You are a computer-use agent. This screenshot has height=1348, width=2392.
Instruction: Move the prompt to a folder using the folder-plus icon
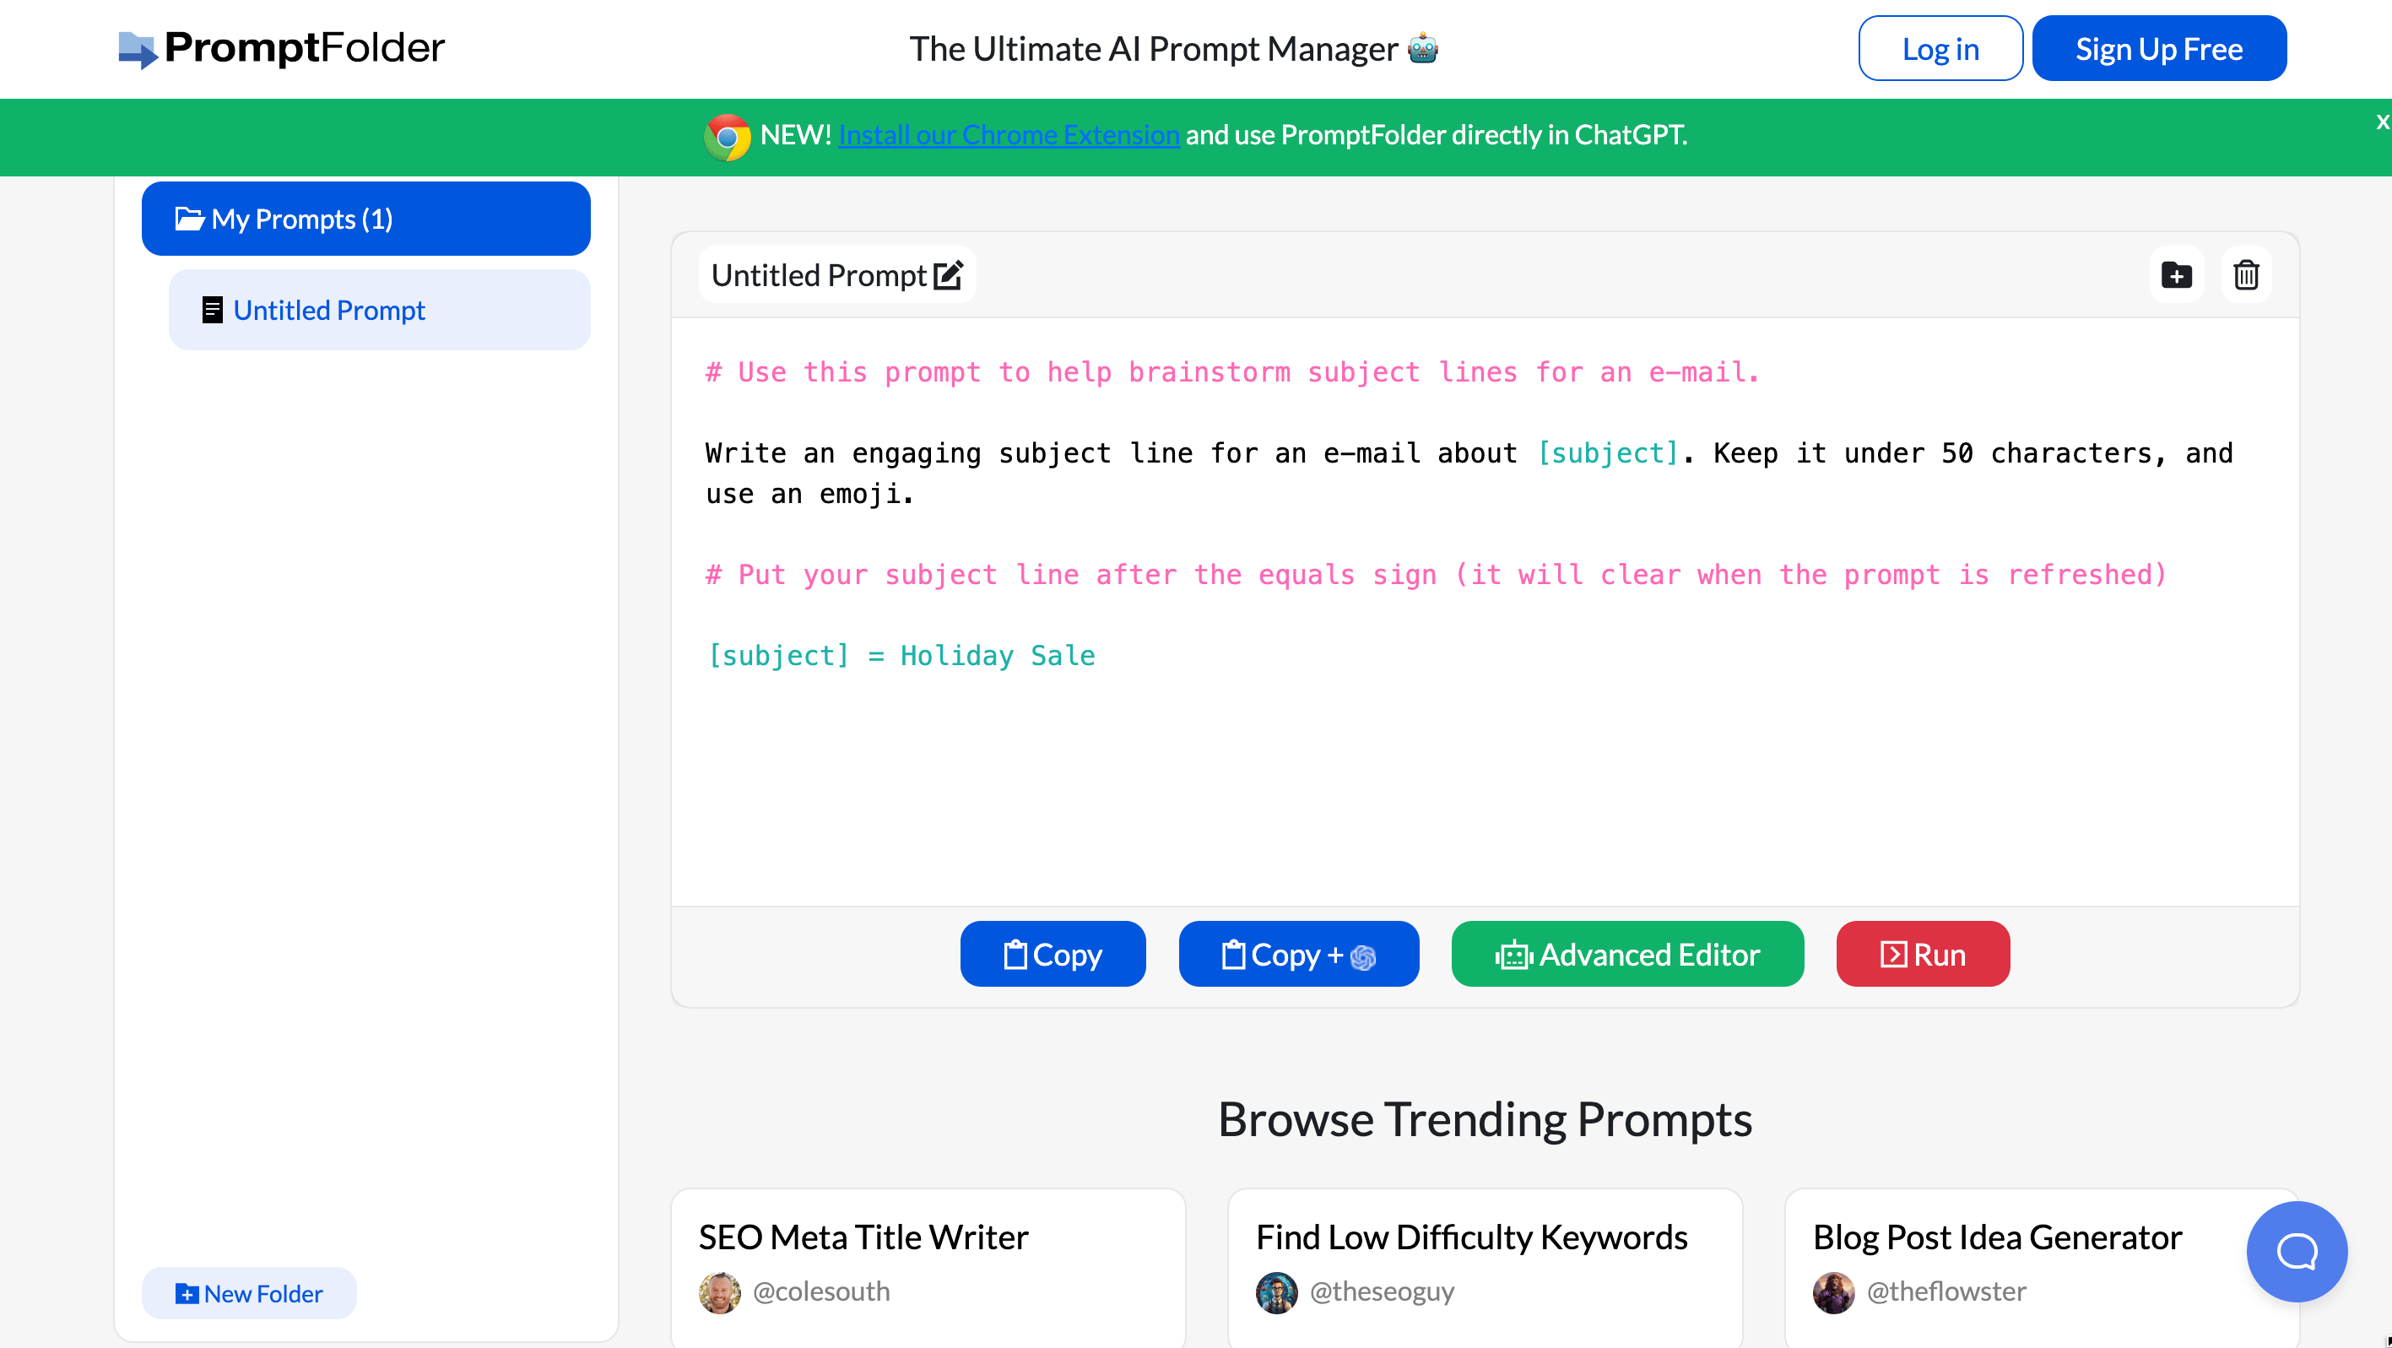[2177, 276]
